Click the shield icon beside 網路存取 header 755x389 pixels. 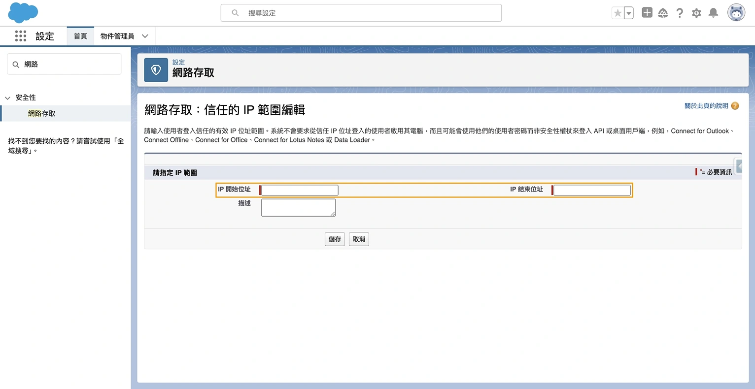(x=156, y=69)
